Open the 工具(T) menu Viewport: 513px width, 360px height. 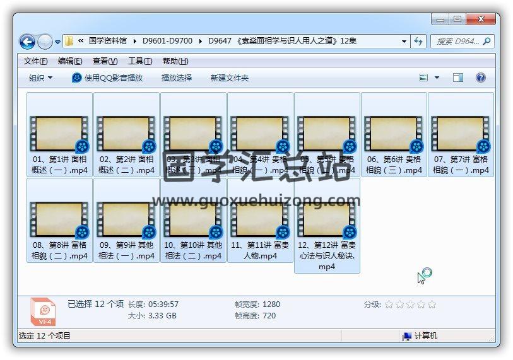pos(140,61)
